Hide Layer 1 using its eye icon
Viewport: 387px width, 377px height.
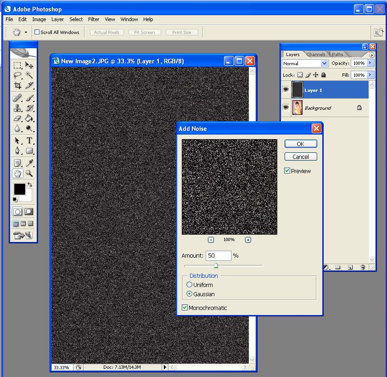pyautogui.click(x=286, y=90)
